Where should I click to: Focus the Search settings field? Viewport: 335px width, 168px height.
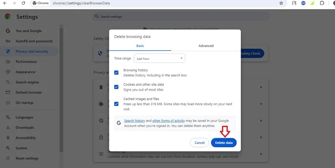[181, 16]
